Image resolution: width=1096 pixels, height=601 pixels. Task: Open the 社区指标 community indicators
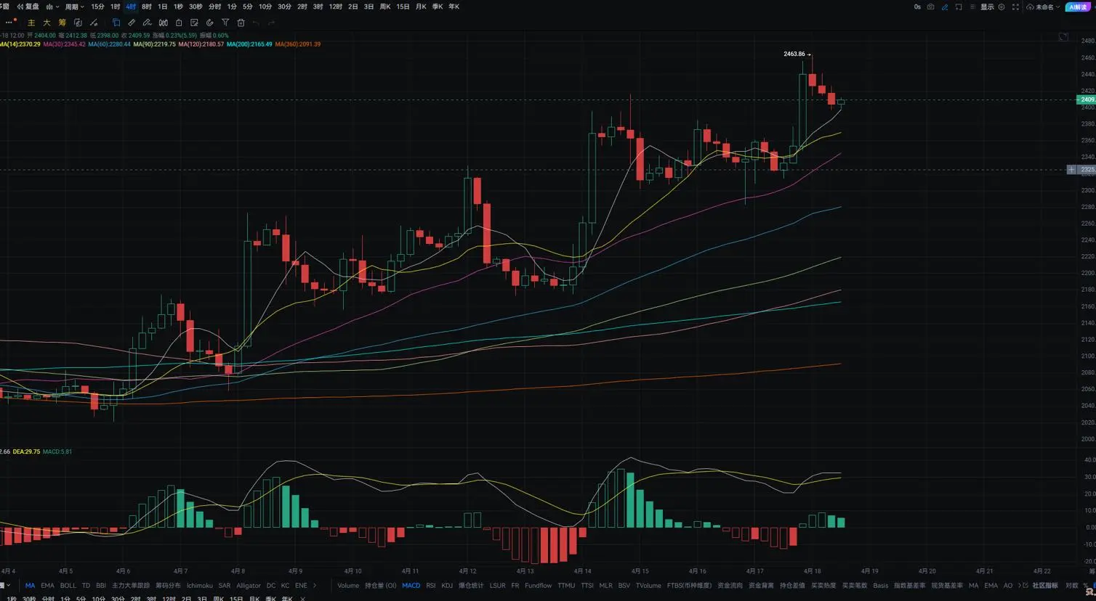click(x=1045, y=586)
